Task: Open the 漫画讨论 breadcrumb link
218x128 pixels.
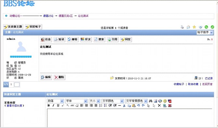Action: click(x=48, y=16)
